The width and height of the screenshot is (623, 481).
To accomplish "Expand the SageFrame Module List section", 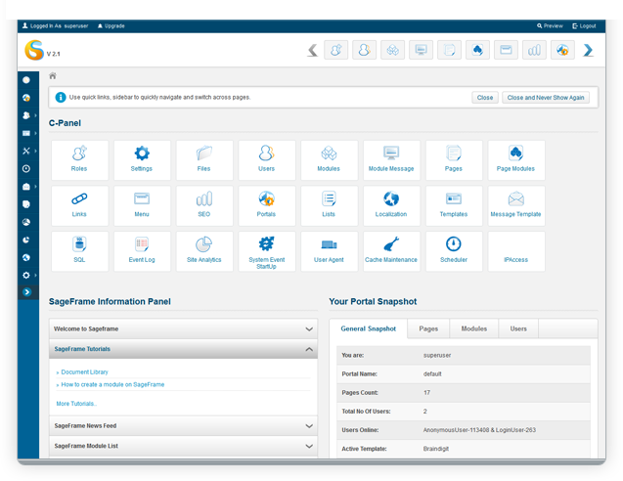I will tap(183, 446).
